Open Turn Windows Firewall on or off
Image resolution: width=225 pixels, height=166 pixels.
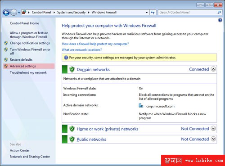tap(30, 51)
